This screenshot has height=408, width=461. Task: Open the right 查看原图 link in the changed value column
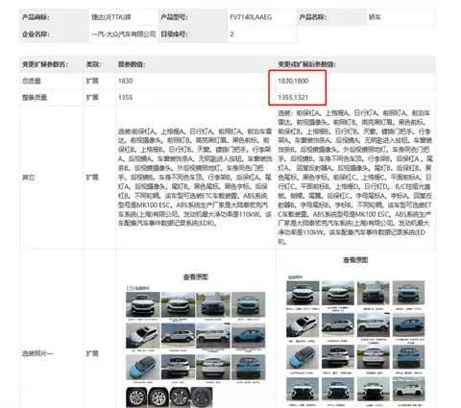click(x=355, y=260)
